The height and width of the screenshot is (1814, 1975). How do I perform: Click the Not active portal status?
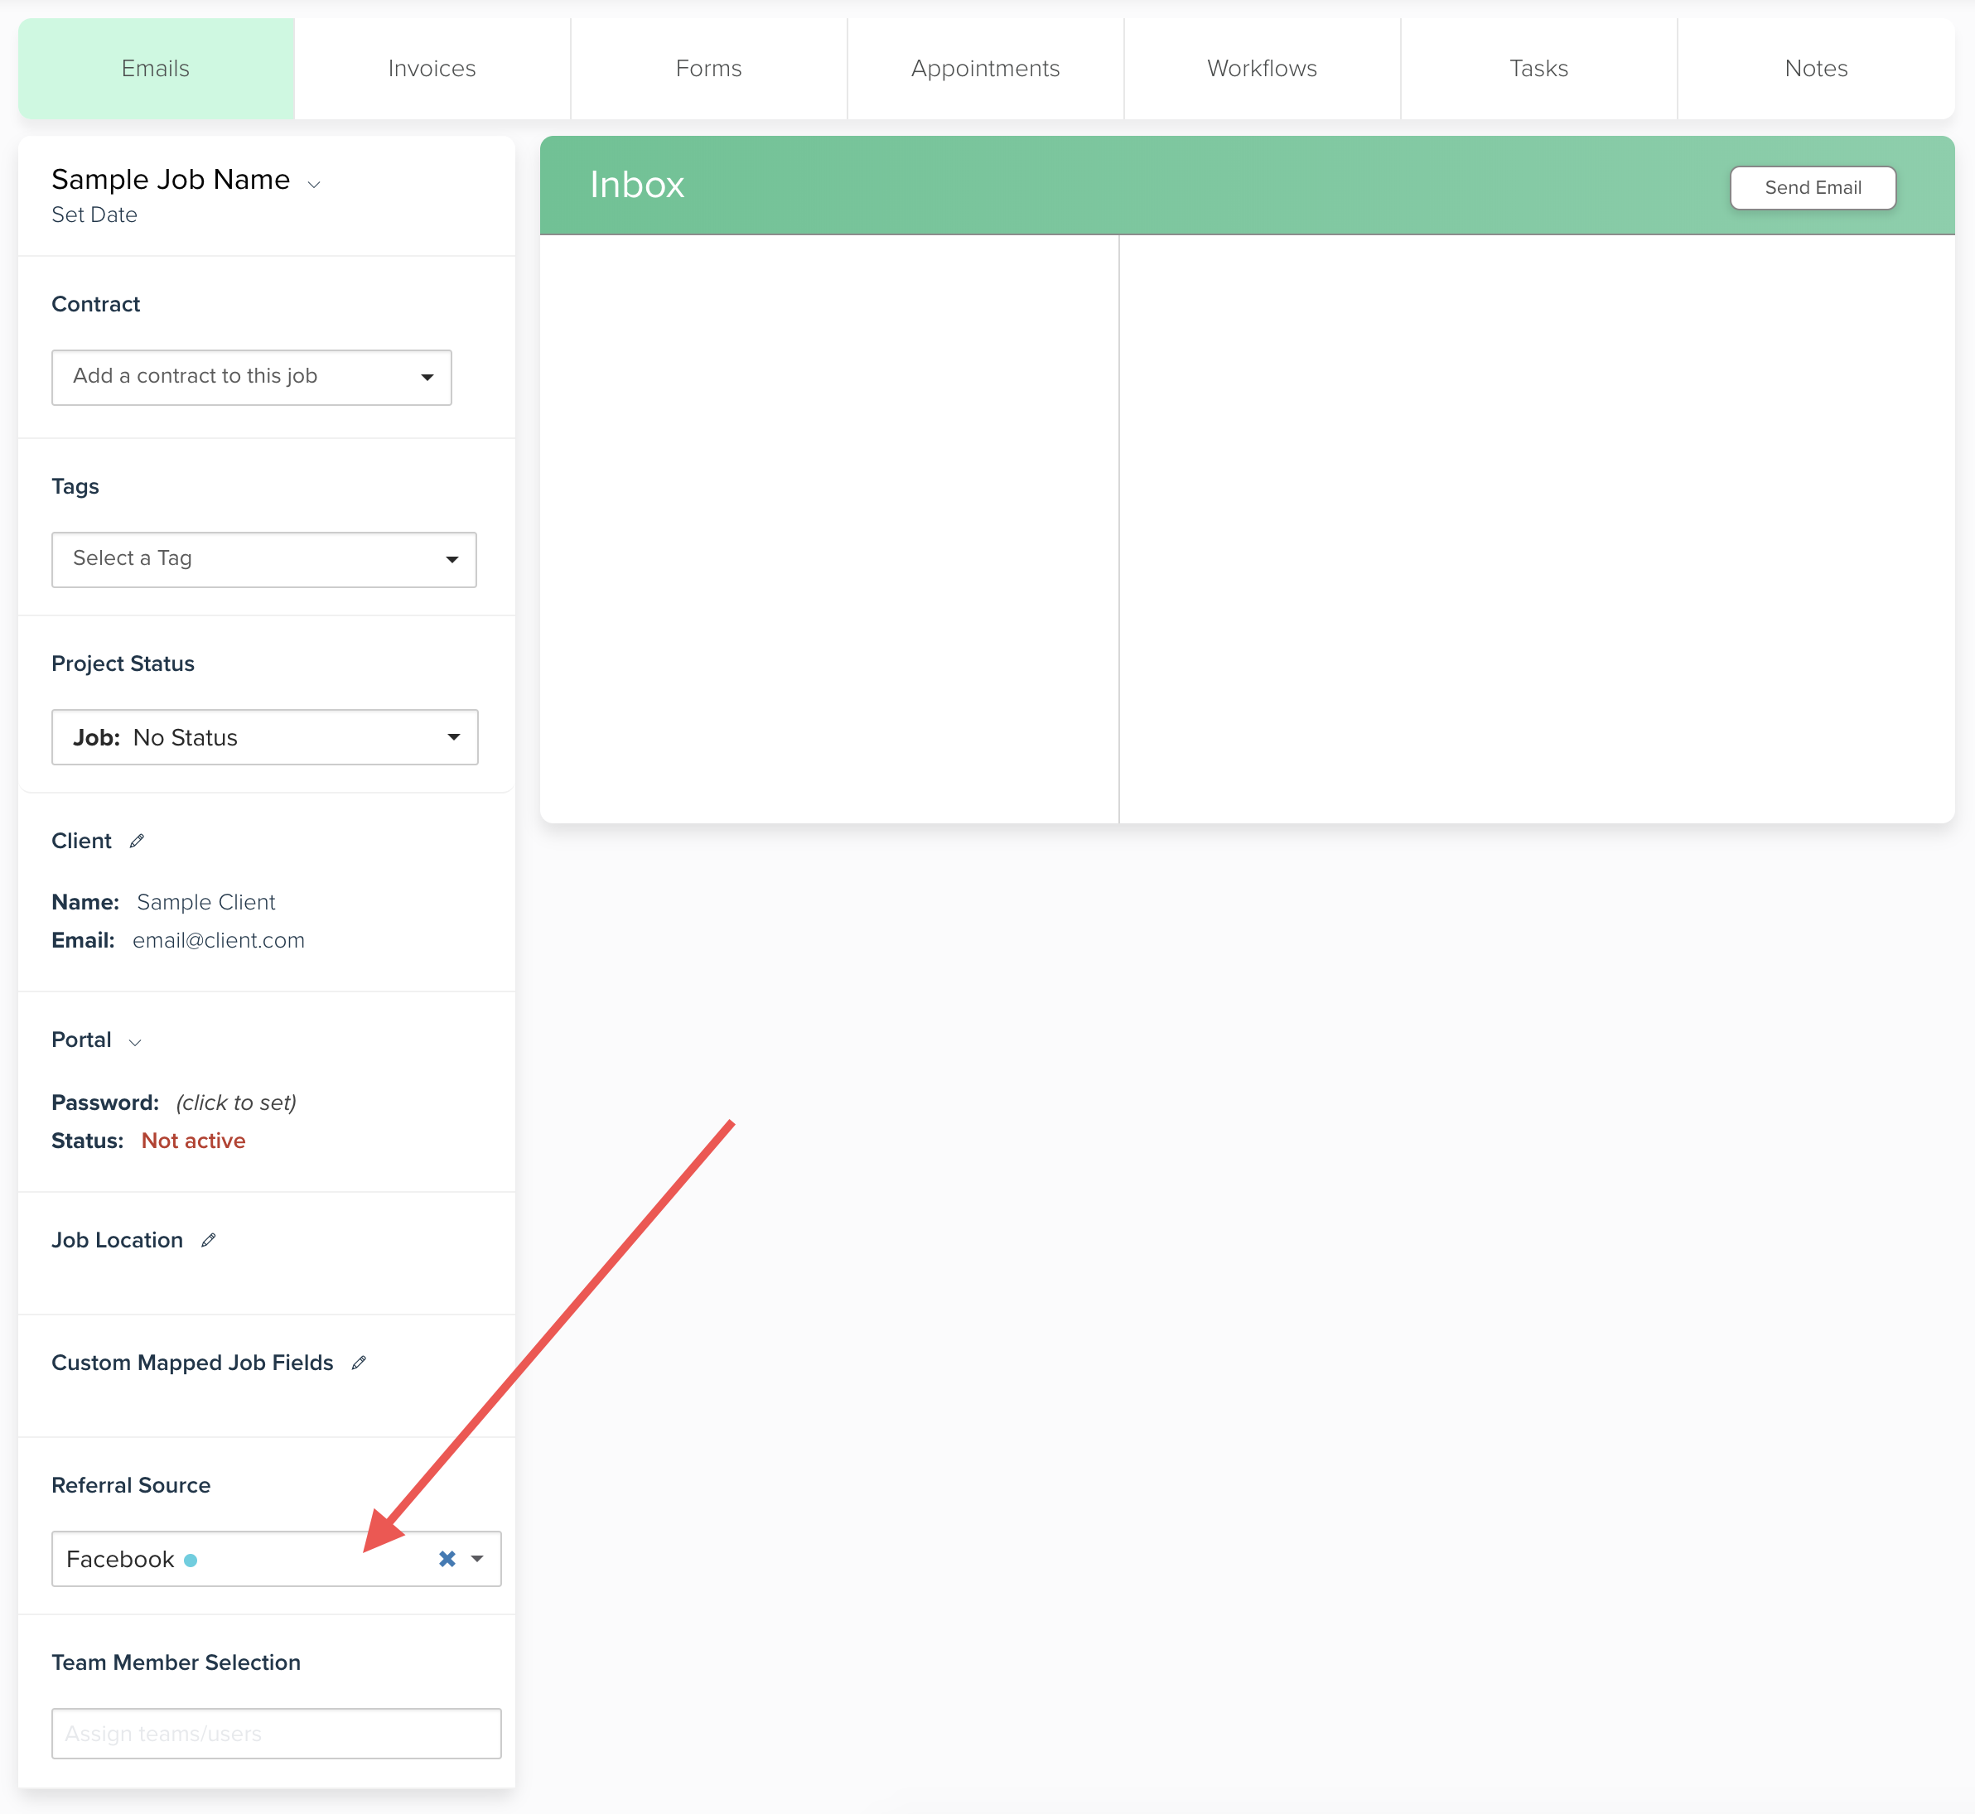pos(193,1141)
